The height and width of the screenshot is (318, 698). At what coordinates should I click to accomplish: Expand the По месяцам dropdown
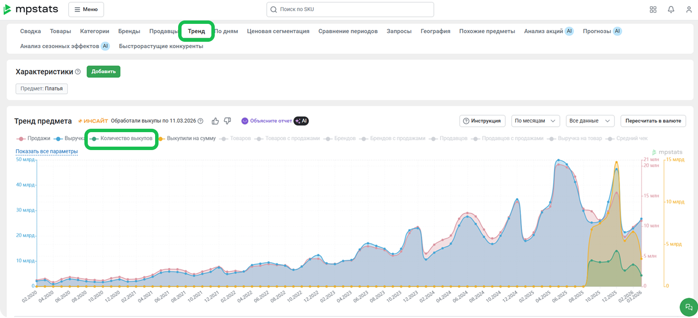[x=535, y=121]
